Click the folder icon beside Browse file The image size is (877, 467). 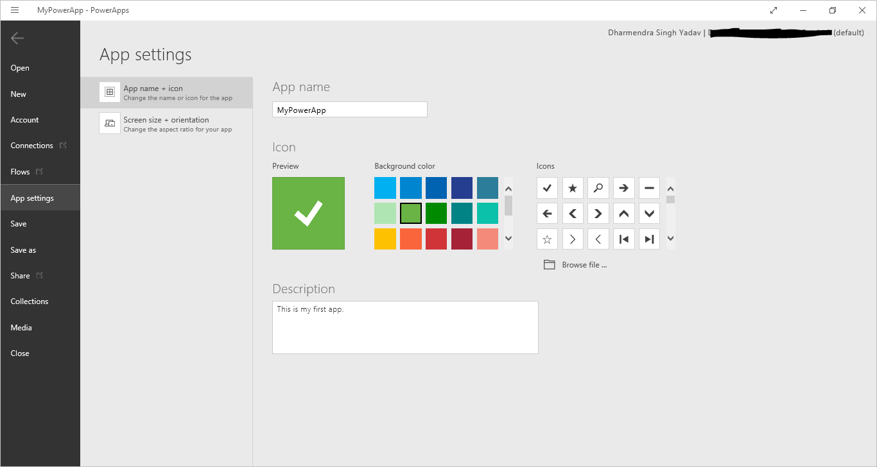[x=549, y=264]
